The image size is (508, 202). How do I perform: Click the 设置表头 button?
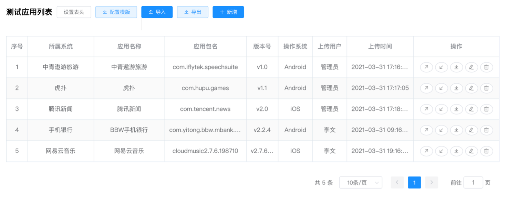[74, 12]
